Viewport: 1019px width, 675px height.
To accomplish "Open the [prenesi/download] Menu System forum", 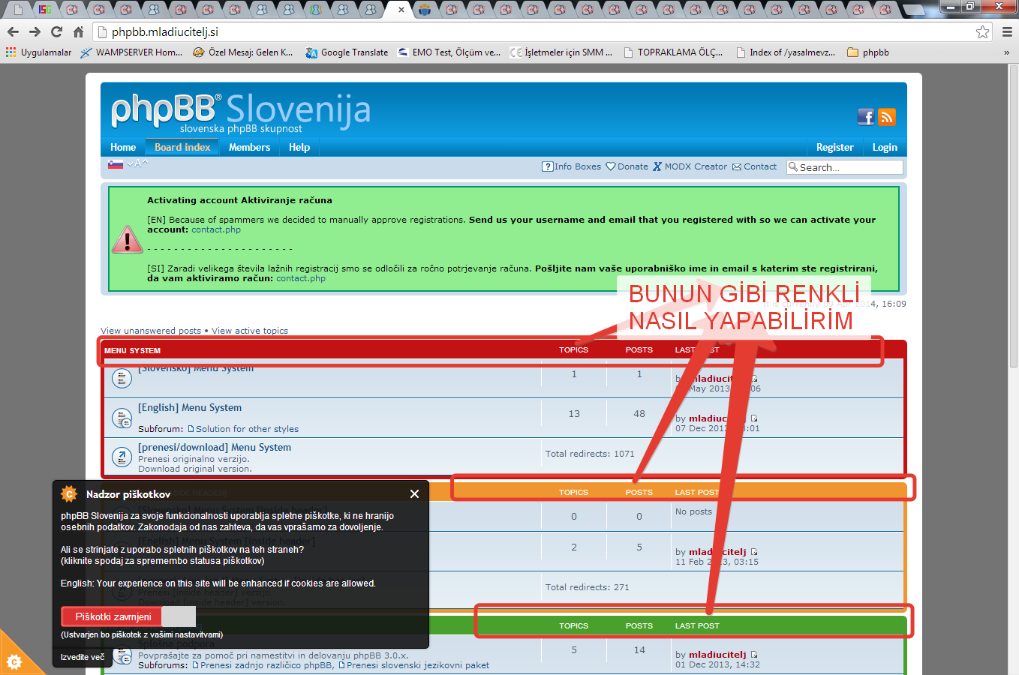I will (x=215, y=447).
